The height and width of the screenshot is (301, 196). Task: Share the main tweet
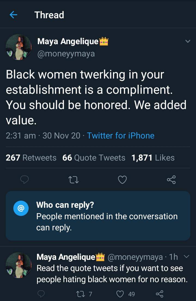[x=171, y=179]
